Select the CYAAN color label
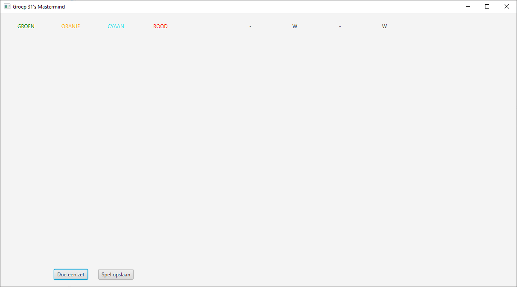The width and height of the screenshot is (517, 287). tap(116, 26)
